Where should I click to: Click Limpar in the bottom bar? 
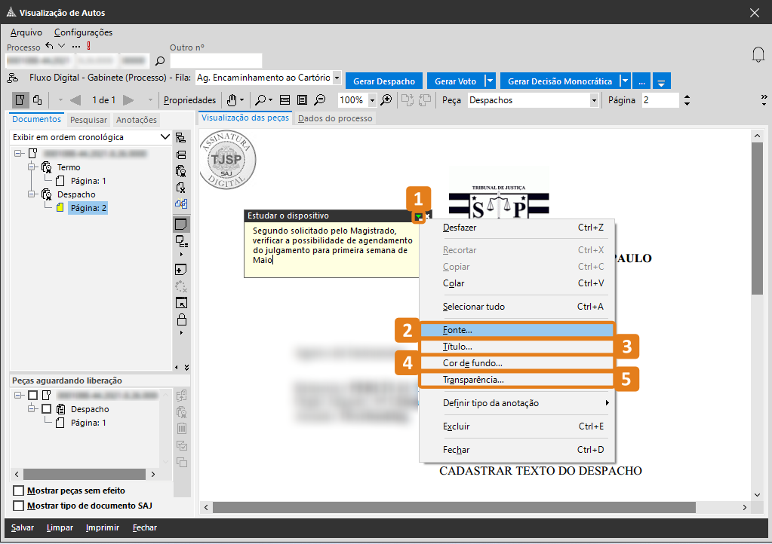(x=60, y=527)
